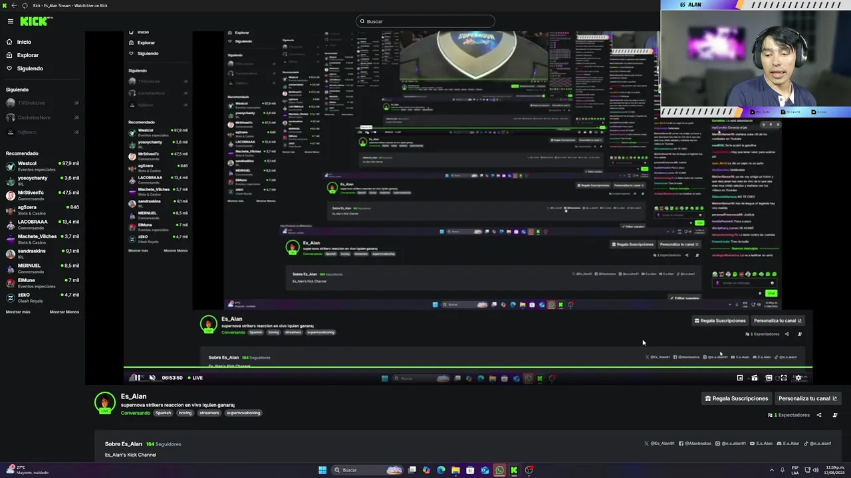Open the Windows Start menu
The image size is (851, 478).
[322, 470]
